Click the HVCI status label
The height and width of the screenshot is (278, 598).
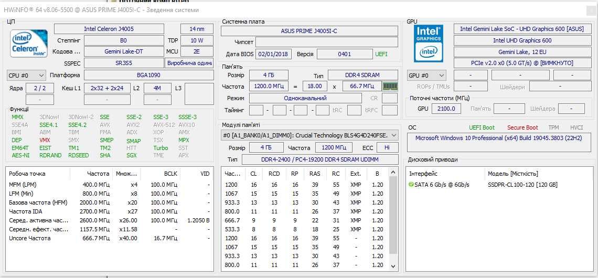click(576, 127)
